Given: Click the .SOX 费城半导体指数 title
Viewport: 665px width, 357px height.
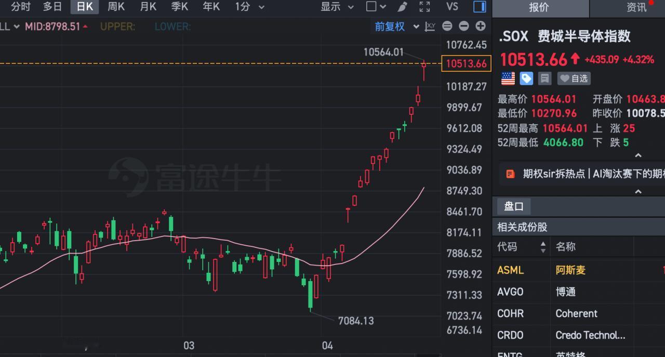Looking at the screenshot, I should 565,36.
